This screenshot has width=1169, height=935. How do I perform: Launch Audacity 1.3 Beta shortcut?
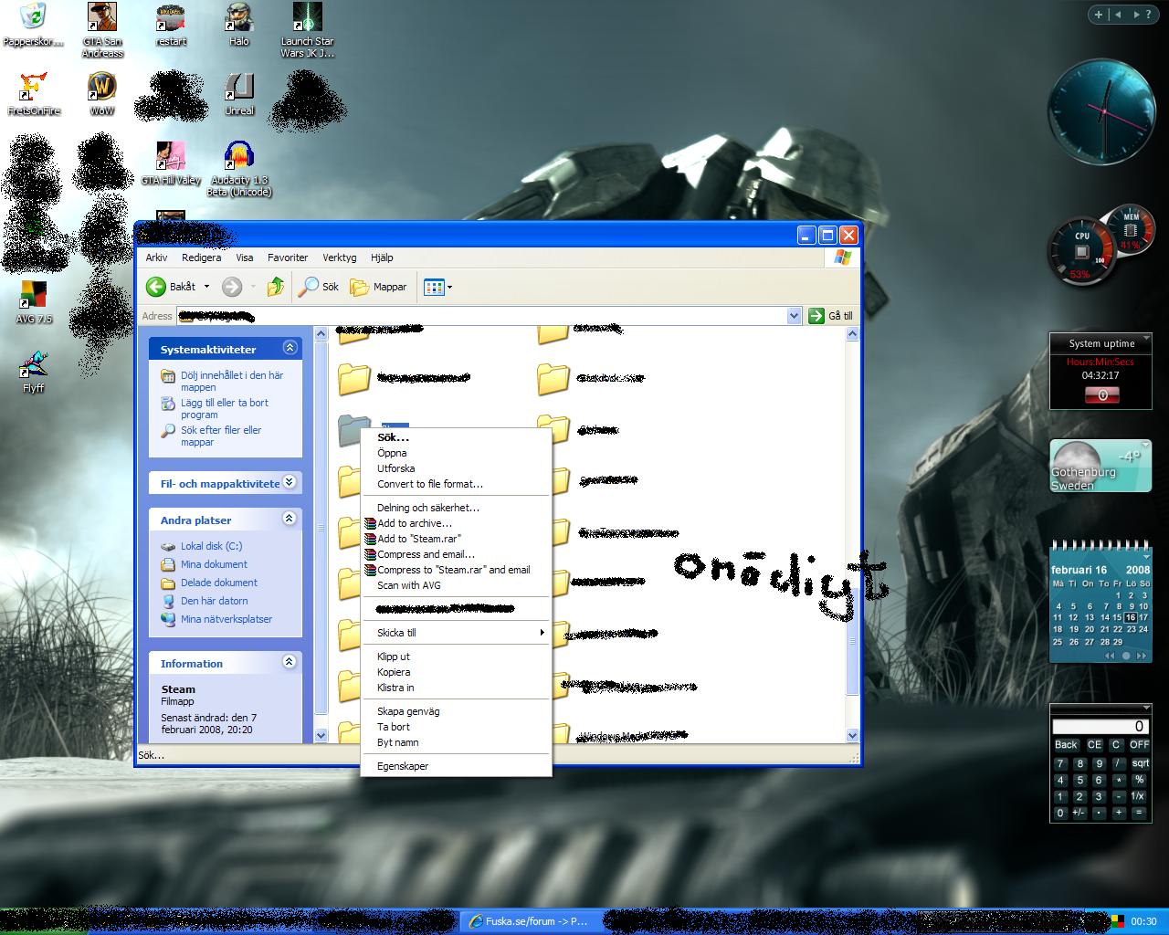238,169
